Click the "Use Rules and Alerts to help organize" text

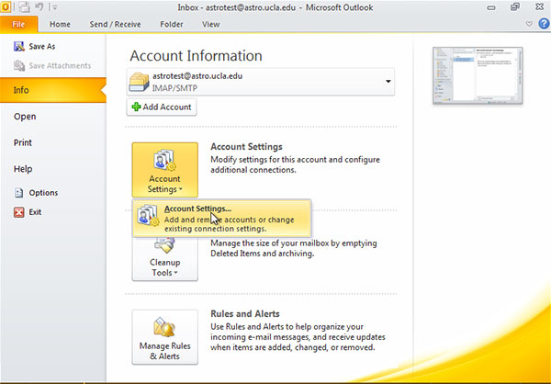pos(298,337)
